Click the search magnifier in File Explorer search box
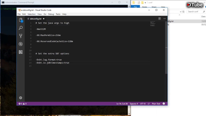This screenshot has width=206, height=116. tap(204, 12)
